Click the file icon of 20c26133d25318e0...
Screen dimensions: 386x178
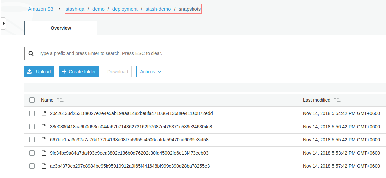pos(44,113)
